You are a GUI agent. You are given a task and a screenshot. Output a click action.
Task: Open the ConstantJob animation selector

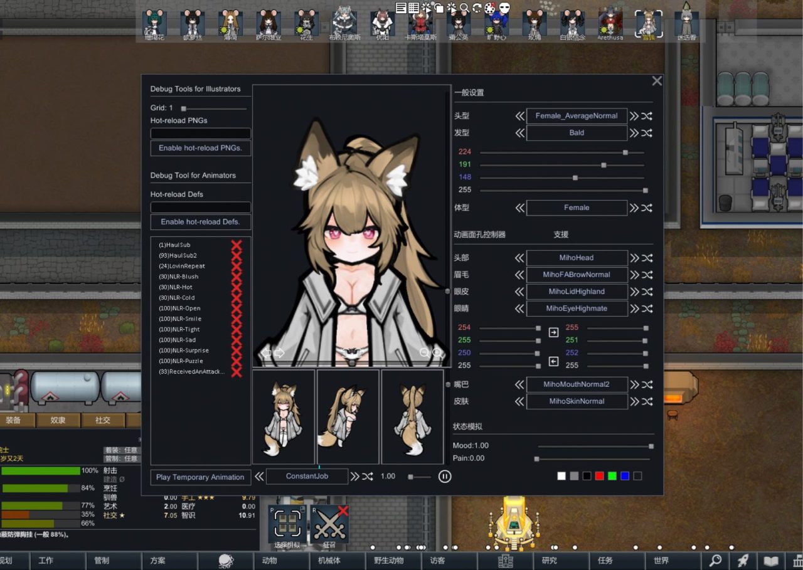[x=307, y=477]
